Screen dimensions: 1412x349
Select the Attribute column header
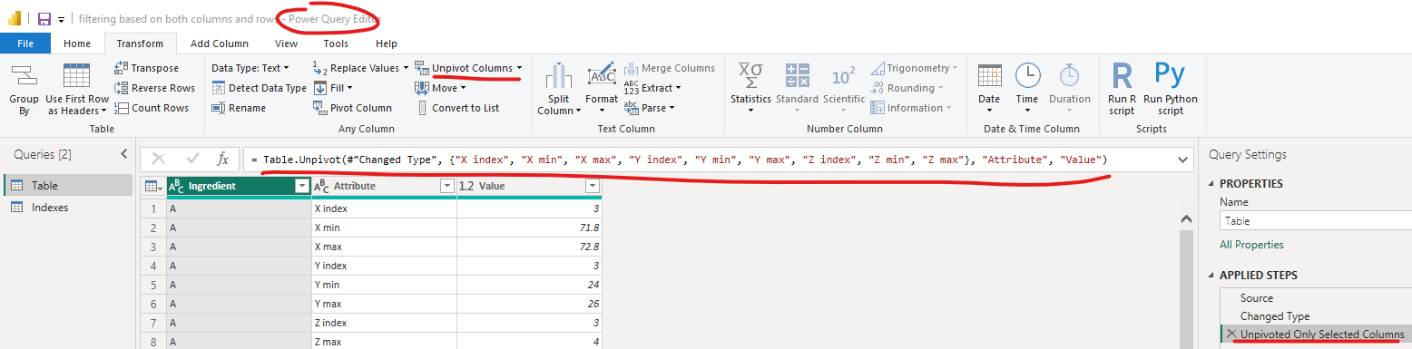pos(383,186)
